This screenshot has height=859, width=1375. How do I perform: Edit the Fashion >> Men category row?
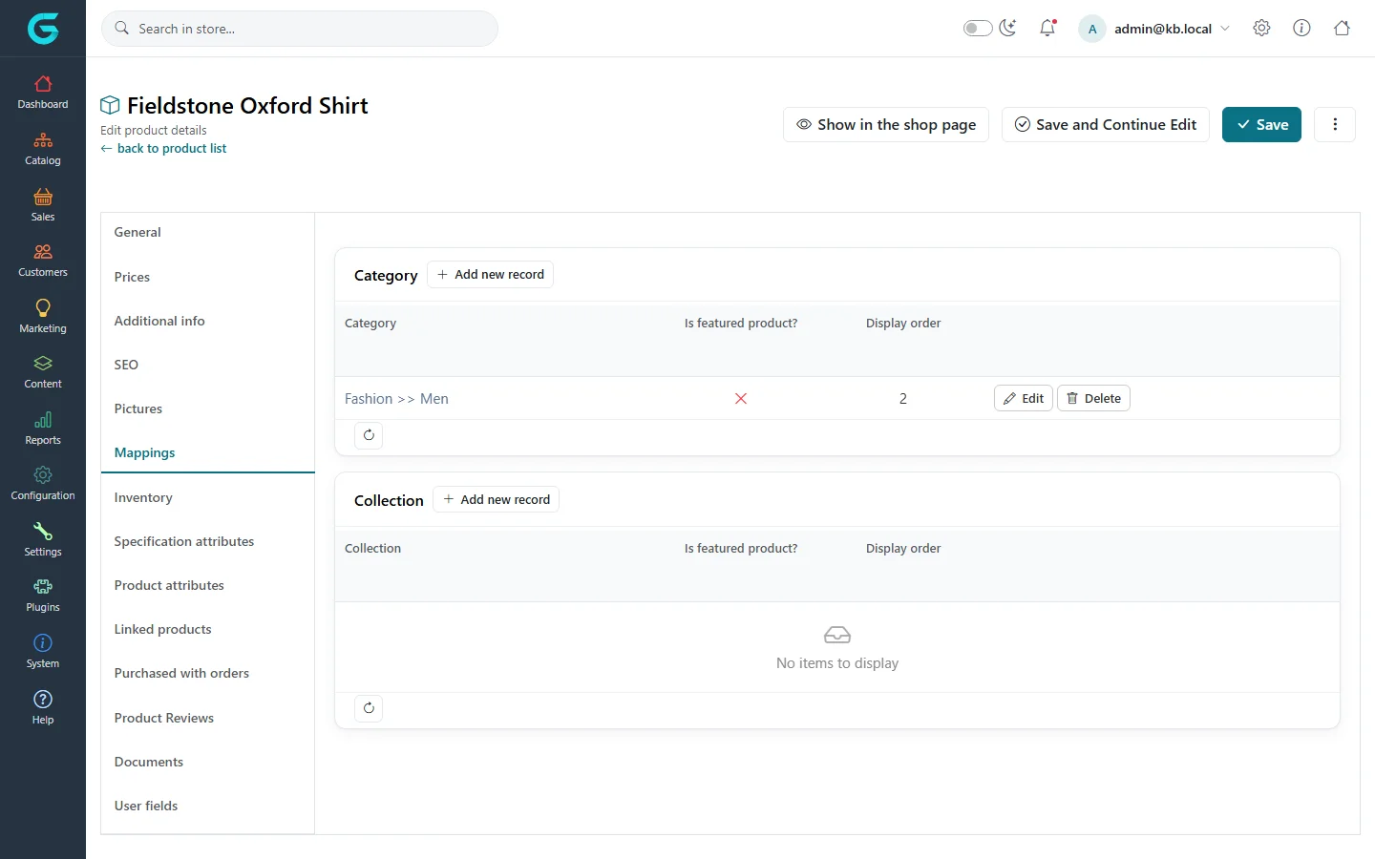pyautogui.click(x=1024, y=398)
